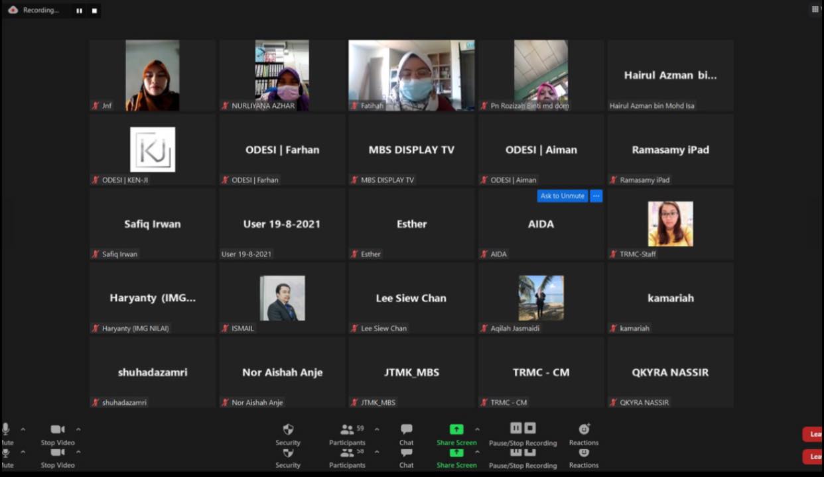Expand the audio options arrow beside Mute

click(23, 429)
